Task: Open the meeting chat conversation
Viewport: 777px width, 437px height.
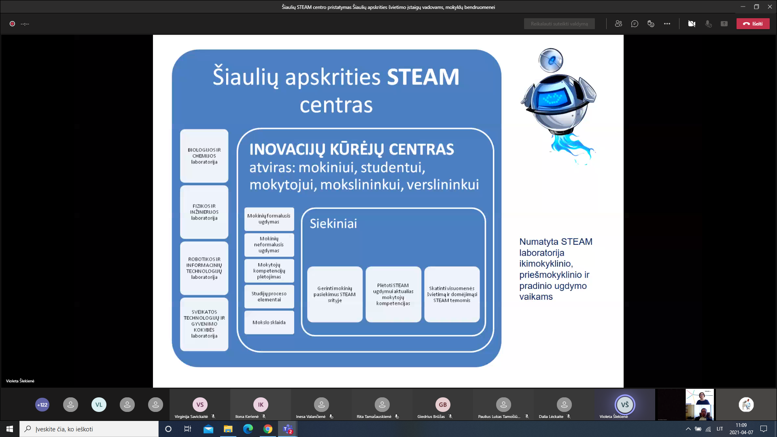Action: [x=635, y=24]
